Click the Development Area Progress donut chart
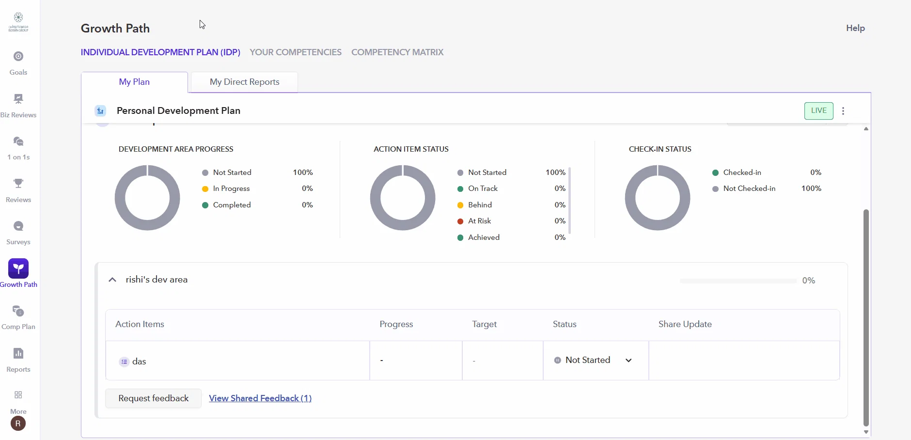 point(147,198)
